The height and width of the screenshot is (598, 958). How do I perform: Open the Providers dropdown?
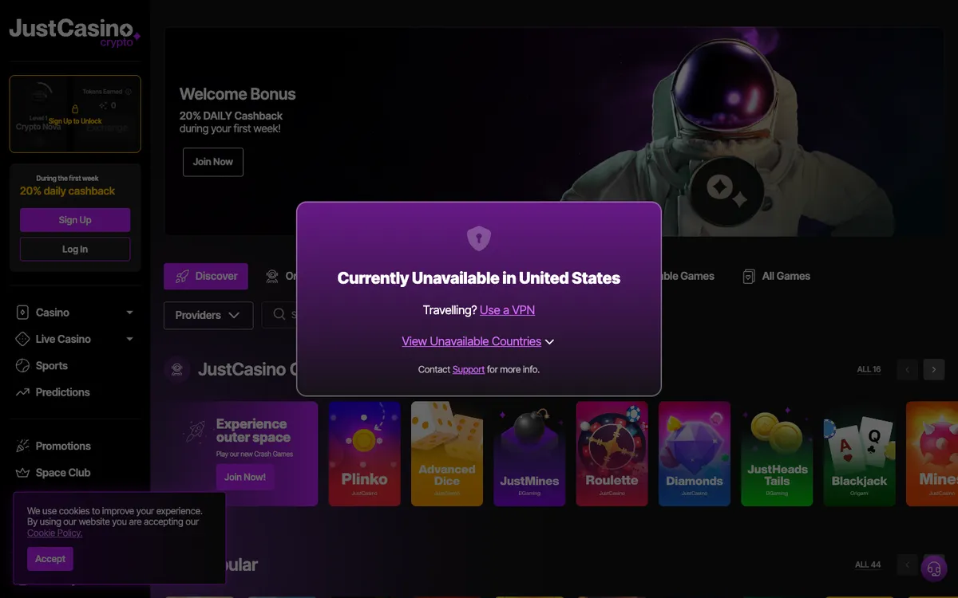click(208, 315)
